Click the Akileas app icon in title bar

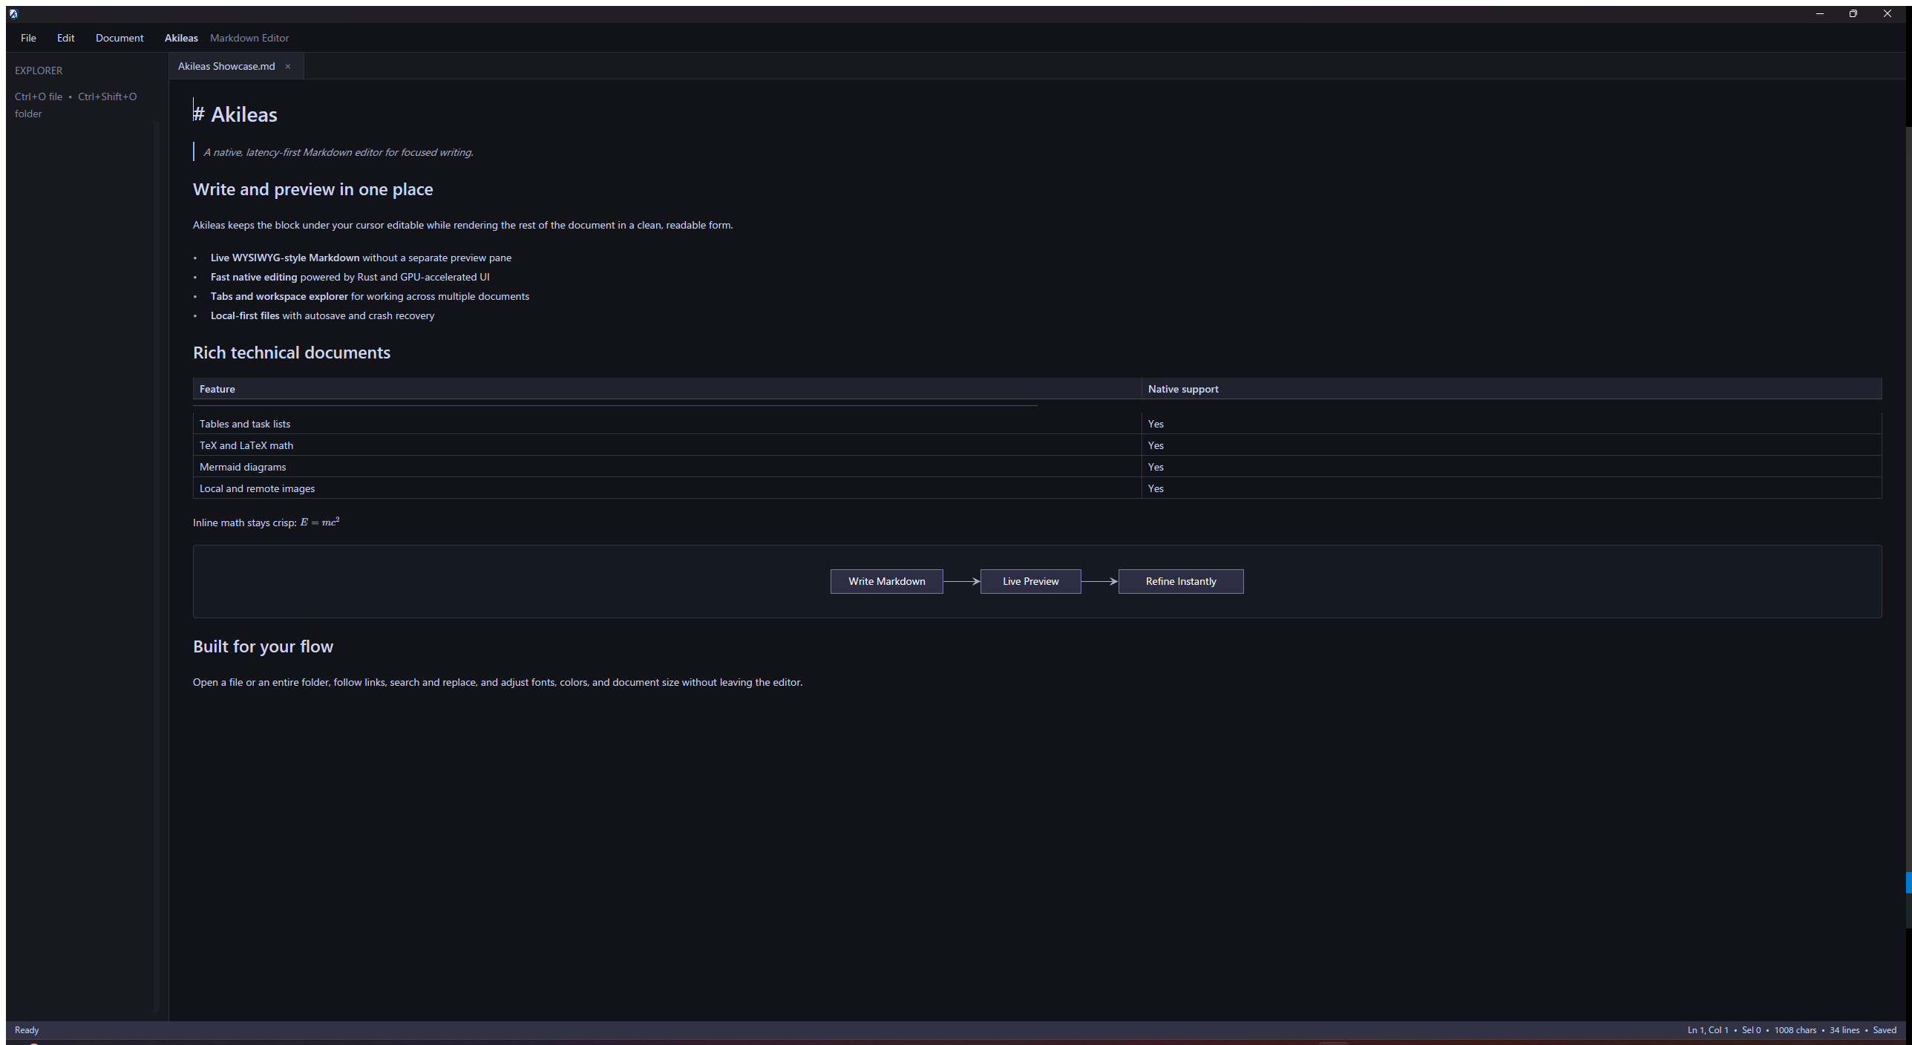[x=13, y=13]
